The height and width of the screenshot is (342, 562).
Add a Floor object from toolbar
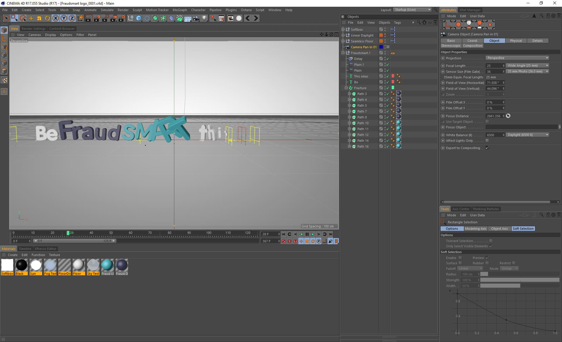click(188, 18)
